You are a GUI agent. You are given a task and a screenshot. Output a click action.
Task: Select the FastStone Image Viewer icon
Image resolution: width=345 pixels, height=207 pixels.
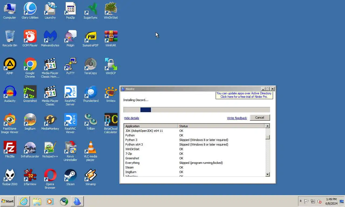(10, 123)
